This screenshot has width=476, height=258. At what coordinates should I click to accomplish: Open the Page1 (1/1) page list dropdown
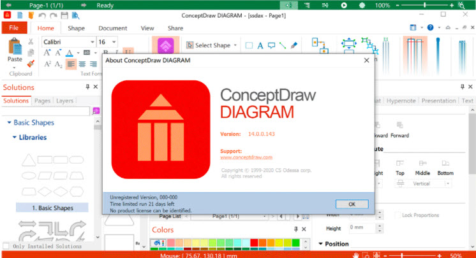pyautogui.click(x=264, y=217)
